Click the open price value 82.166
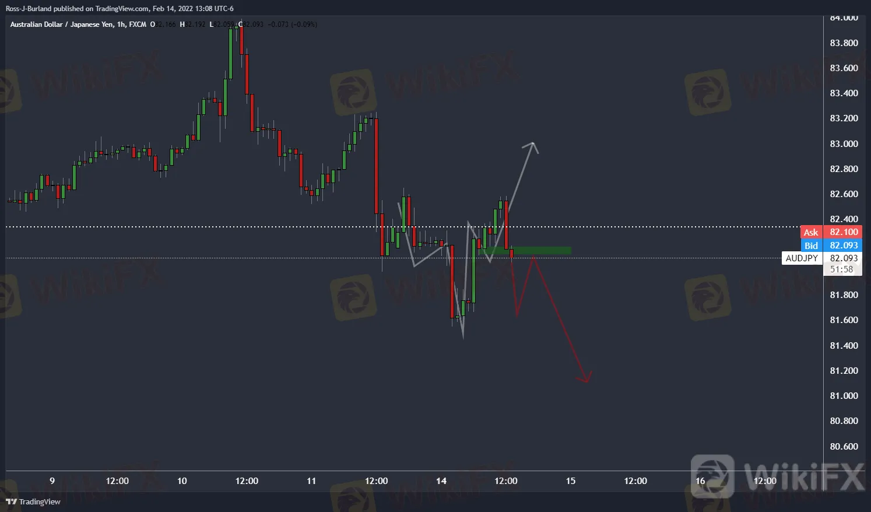 coord(166,24)
